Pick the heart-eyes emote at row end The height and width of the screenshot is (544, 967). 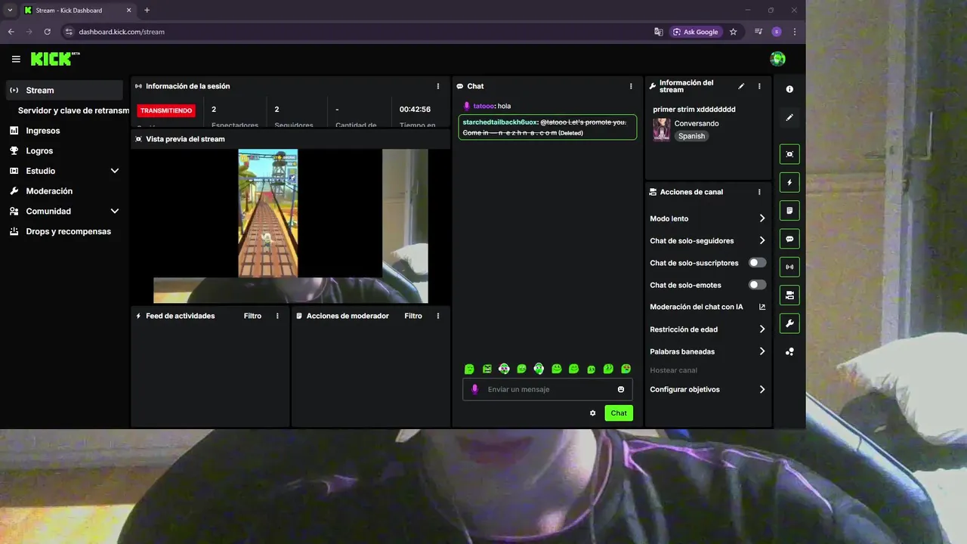pos(626,369)
